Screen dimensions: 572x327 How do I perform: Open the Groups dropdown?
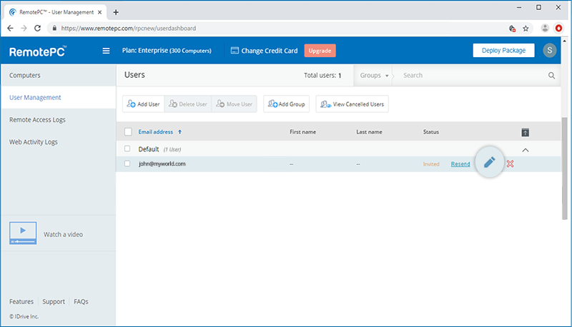tap(374, 76)
